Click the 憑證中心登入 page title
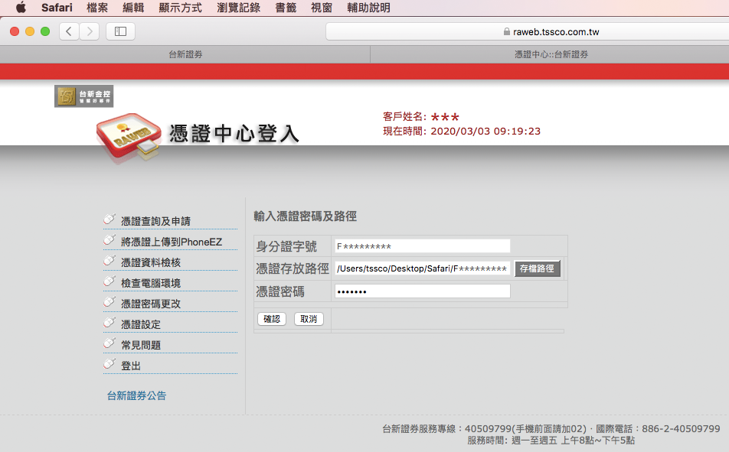 tap(234, 134)
